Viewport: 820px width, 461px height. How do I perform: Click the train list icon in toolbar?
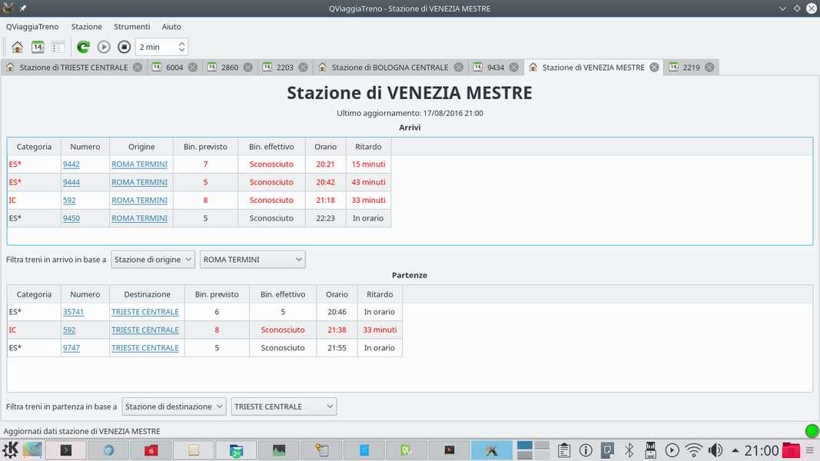[58, 47]
